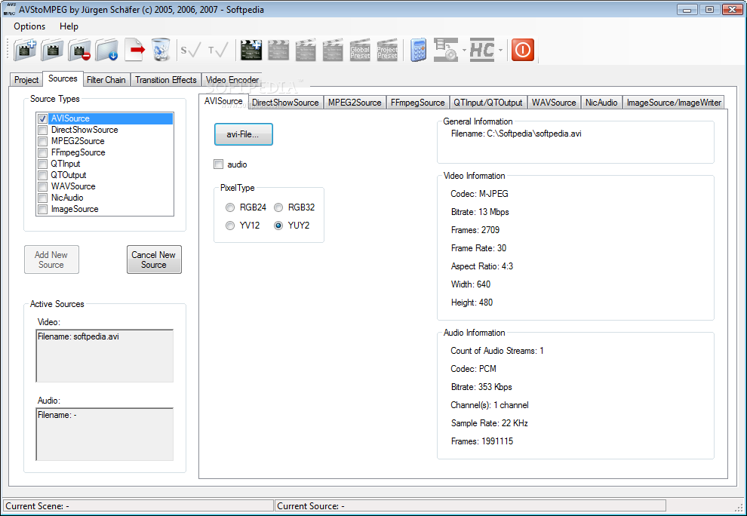Image resolution: width=747 pixels, height=516 pixels.
Task: Open the bitrate calculator icon
Action: click(x=418, y=50)
